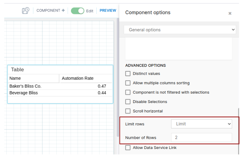
Task: Toggle the Edit mode switch
Action: (78, 10)
